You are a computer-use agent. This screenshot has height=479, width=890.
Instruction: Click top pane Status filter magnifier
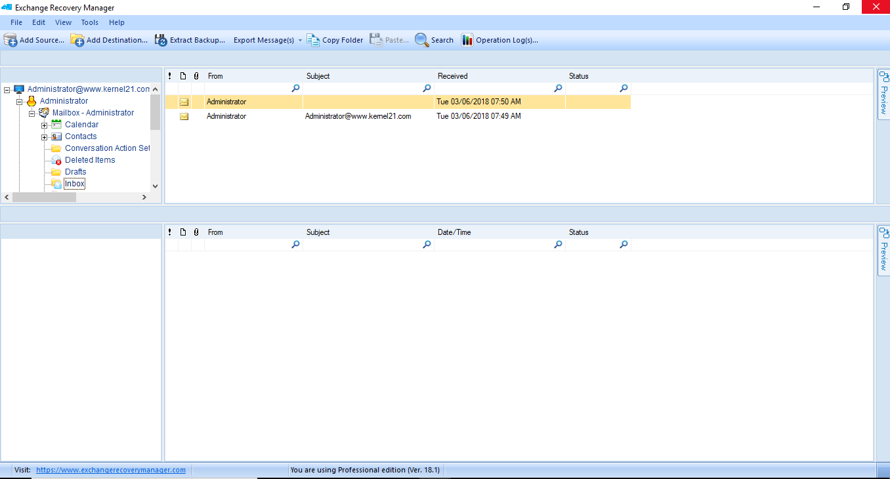pyautogui.click(x=624, y=88)
